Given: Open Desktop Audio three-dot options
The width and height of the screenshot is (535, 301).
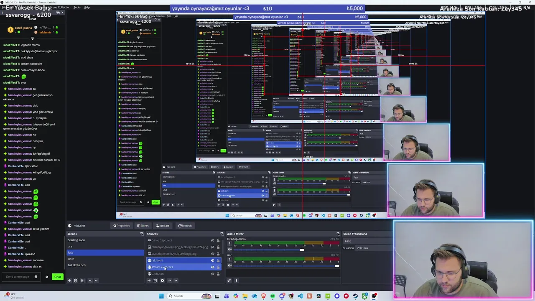Looking at the screenshot, I should tap(229, 244).
